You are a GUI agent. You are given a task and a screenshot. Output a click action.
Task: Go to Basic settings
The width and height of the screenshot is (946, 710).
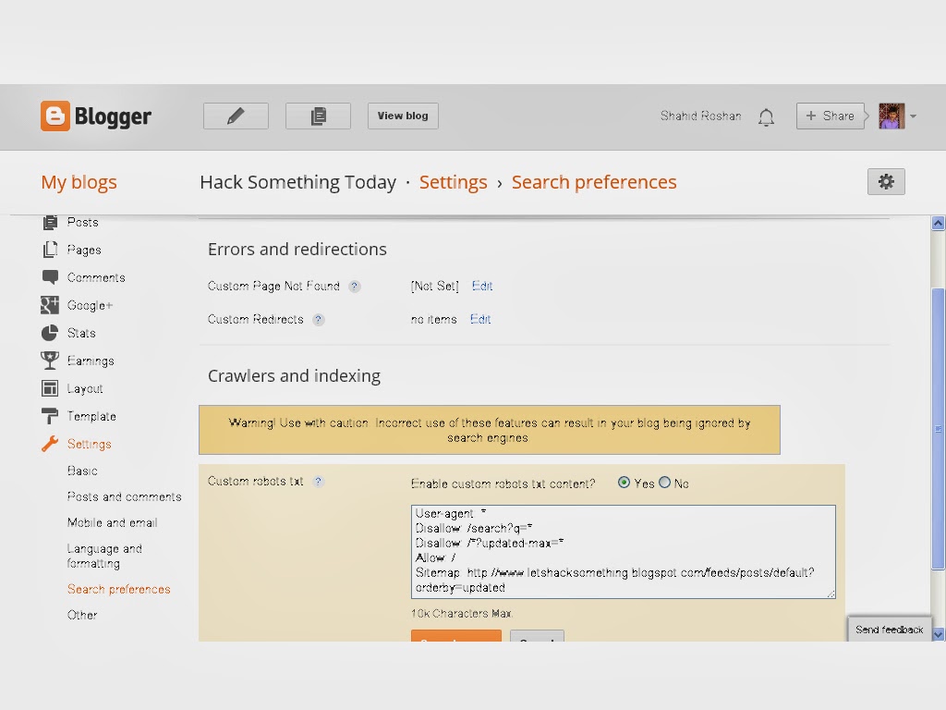[x=82, y=471]
